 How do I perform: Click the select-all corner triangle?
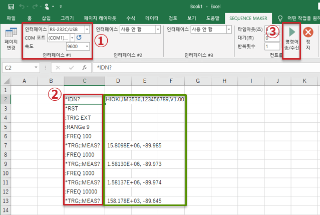[7, 81]
